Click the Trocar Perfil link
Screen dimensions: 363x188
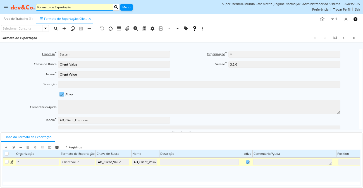(x=341, y=9)
